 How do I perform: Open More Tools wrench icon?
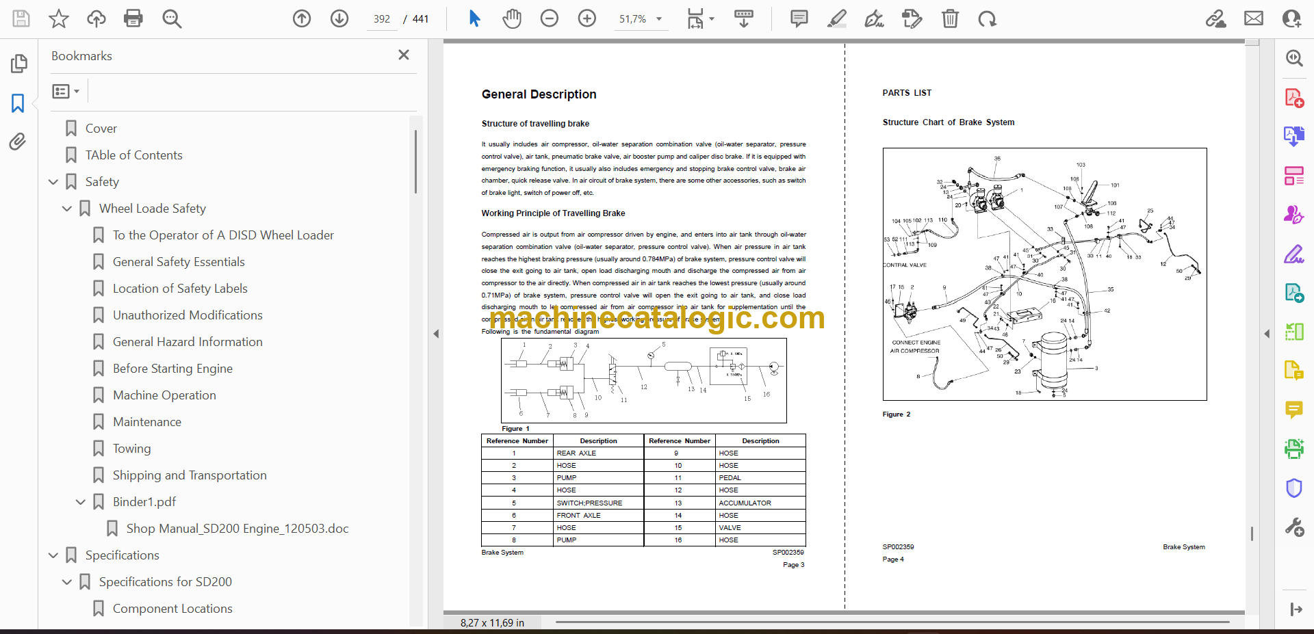[1293, 527]
